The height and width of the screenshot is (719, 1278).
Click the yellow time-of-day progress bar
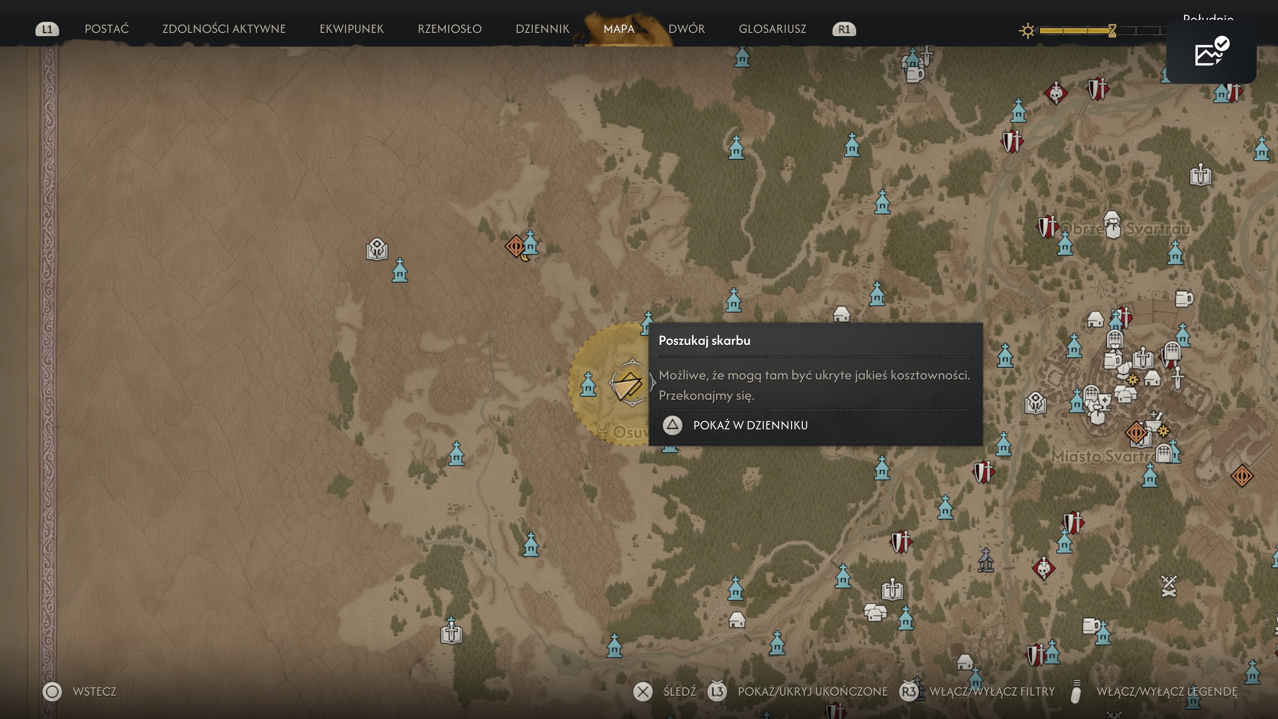pyautogui.click(x=1075, y=31)
